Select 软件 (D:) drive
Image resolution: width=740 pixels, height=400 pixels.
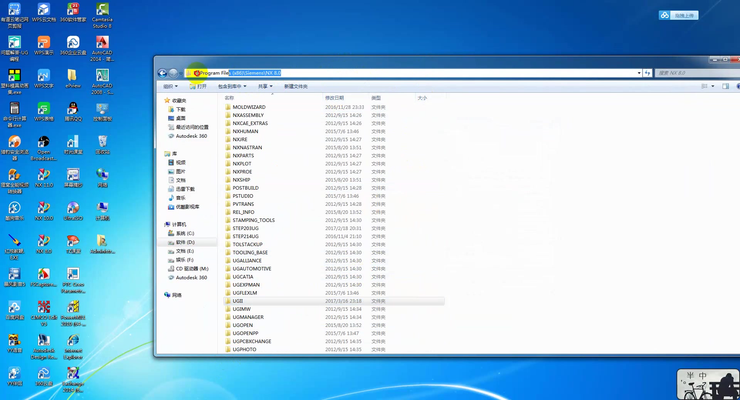tap(185, 242)
